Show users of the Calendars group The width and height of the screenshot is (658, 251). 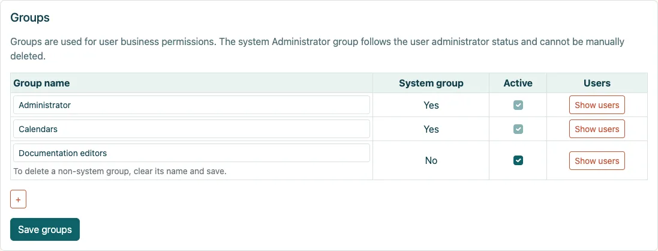(597, 129)
